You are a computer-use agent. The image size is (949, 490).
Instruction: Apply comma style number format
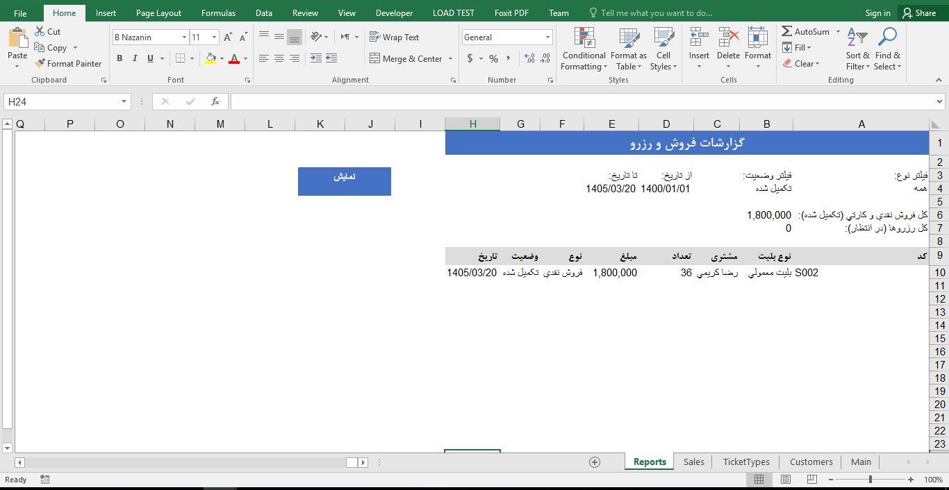[x=509, y=58]
